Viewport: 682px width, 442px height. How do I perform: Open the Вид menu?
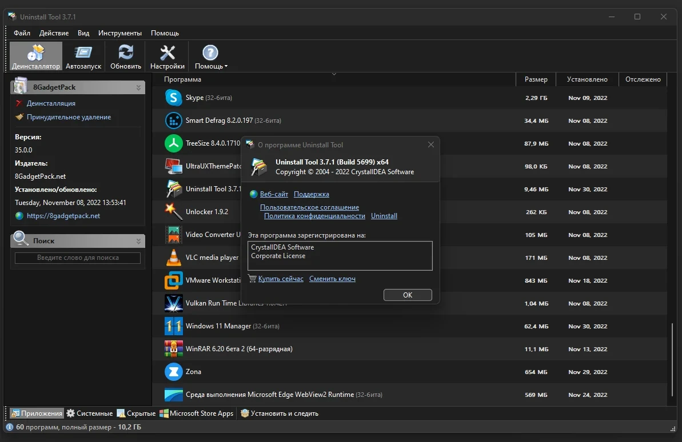[x=83, y=33]
